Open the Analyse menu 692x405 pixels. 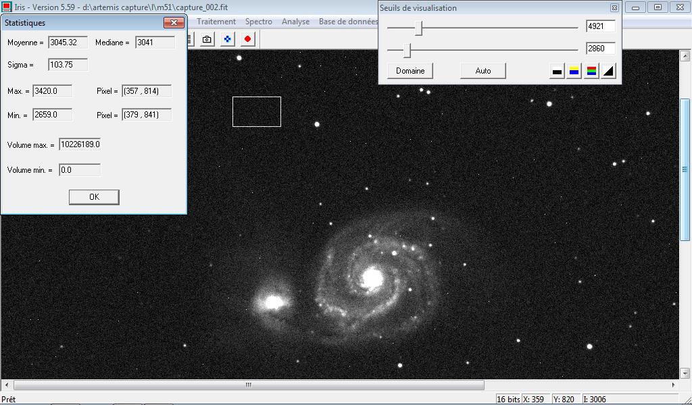[296, 22]
